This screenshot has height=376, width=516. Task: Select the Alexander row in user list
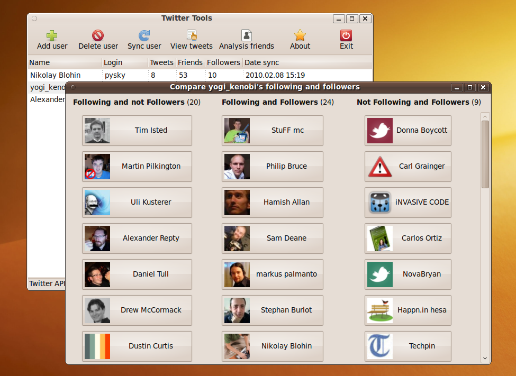click(x=47, y=99)
